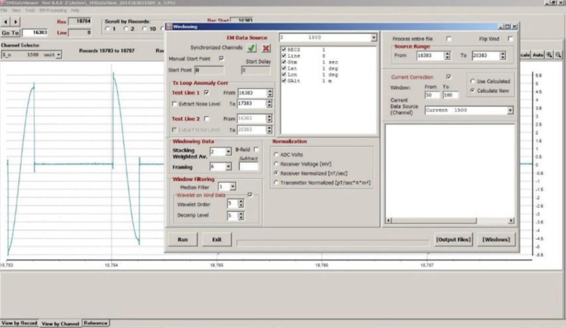566x328 pixels.
Task: Accept synchronized channels with green checkmark
Action: coord(251,48)
